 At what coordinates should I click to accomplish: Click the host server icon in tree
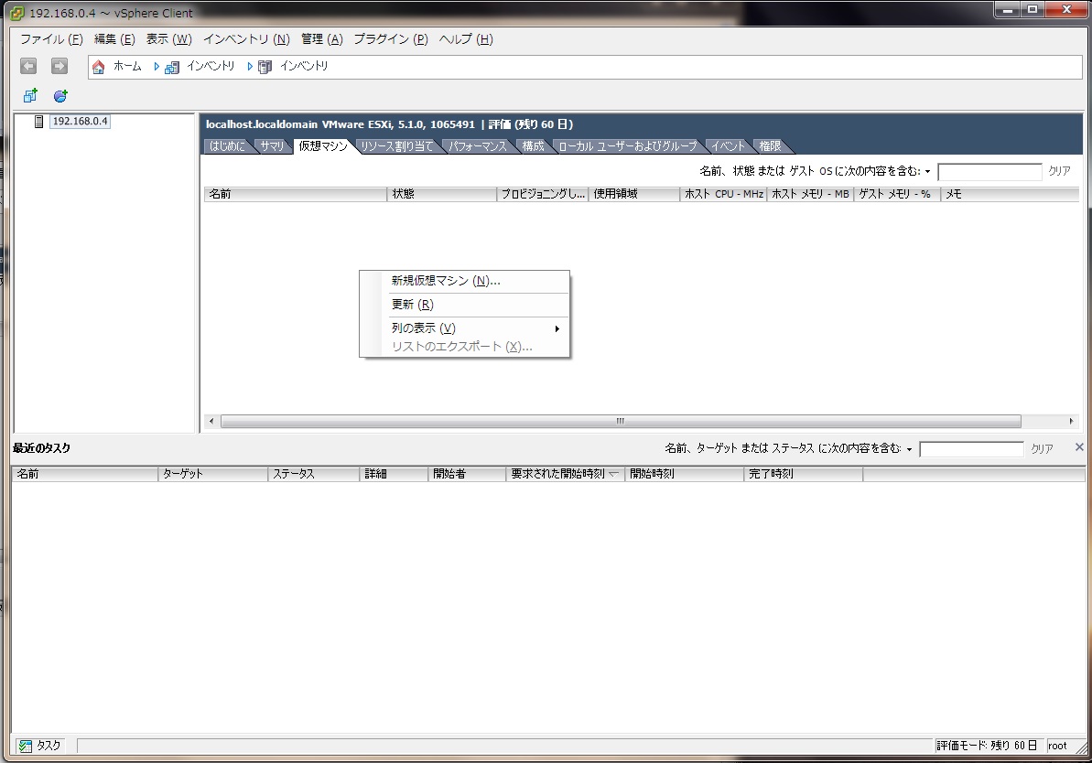coord(39,122)
